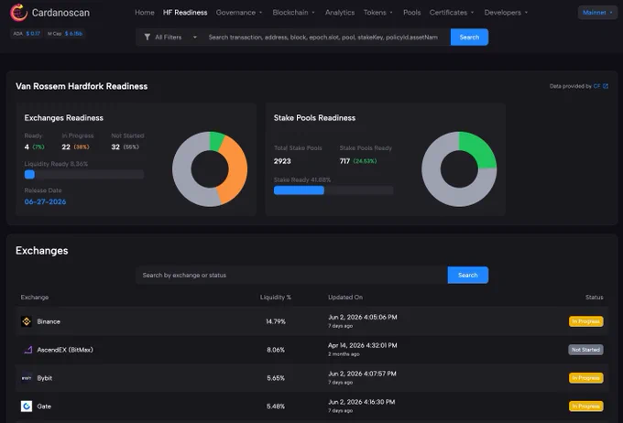623x423 pixels.
Task: Click Bybit's In Progress status badge
Action: pos(585,378)
